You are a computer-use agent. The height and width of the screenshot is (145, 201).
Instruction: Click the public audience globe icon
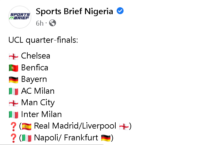click(52, 23)
